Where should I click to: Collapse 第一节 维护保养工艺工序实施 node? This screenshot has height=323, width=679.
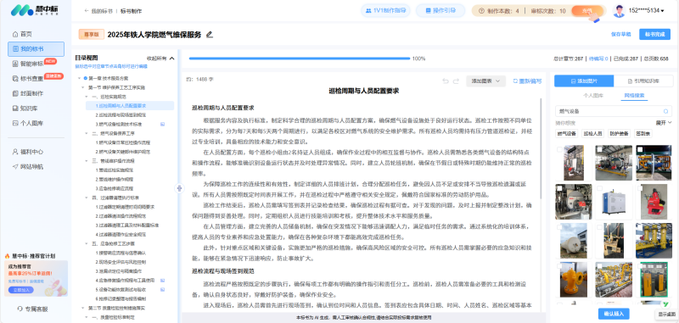83,87
